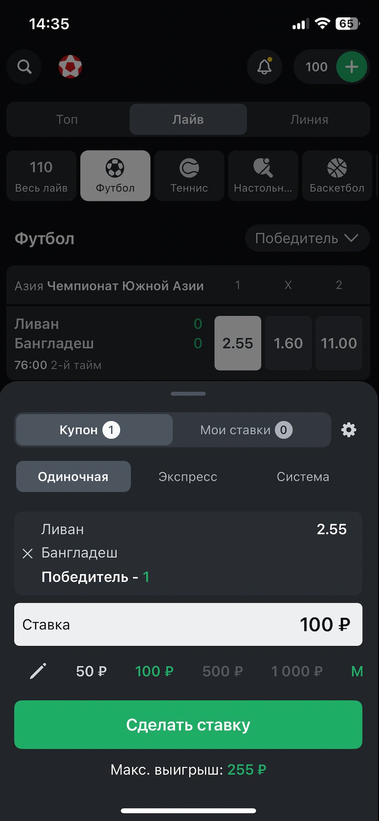This screenshot has width=379, height=821.
Task: Select the Баскетбол sport icon
Action: [337, 176]
